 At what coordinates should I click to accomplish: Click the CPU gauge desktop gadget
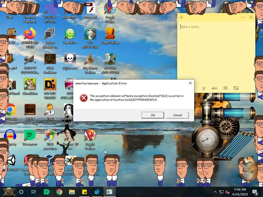207,139
